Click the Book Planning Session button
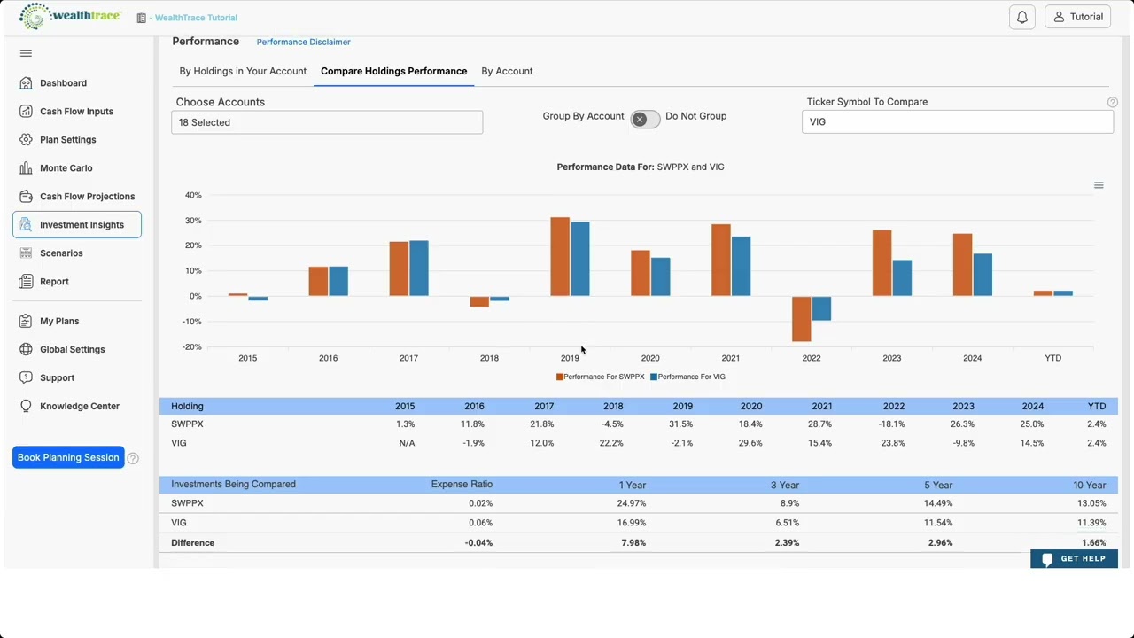The width and height of the screenshot is (1134, 638). (68, 457)
